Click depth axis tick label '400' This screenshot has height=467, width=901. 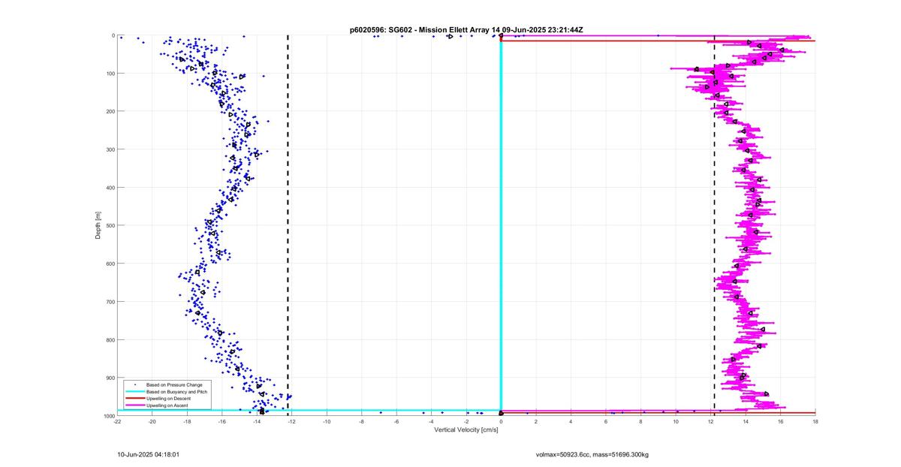110,188
